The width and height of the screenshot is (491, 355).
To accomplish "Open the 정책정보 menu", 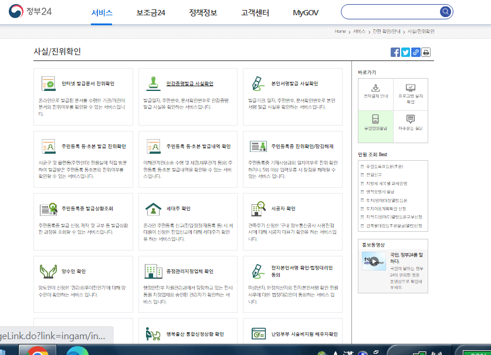I will point(203,13).
